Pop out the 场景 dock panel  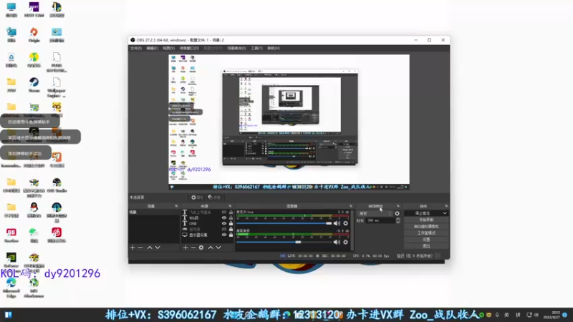(x=176, y=206)
